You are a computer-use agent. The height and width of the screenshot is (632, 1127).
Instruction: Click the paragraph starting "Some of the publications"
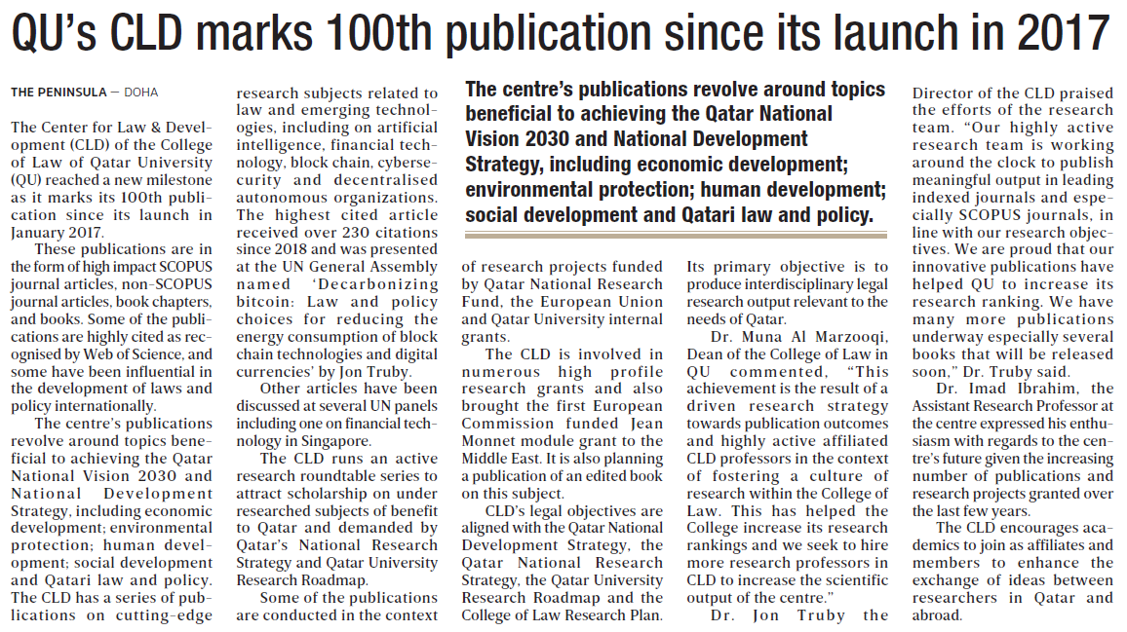click(x=337, y=606)
